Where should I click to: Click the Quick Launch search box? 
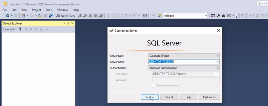tap(262, 3)
